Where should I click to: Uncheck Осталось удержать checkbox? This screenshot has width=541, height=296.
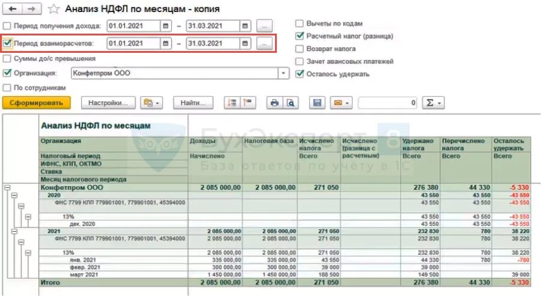[x=300, y=74]
